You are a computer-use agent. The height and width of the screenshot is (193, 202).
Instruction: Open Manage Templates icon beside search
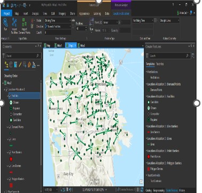tap(193, 56)
